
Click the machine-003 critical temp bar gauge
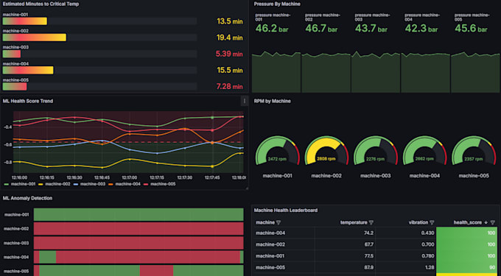(99, 54)
